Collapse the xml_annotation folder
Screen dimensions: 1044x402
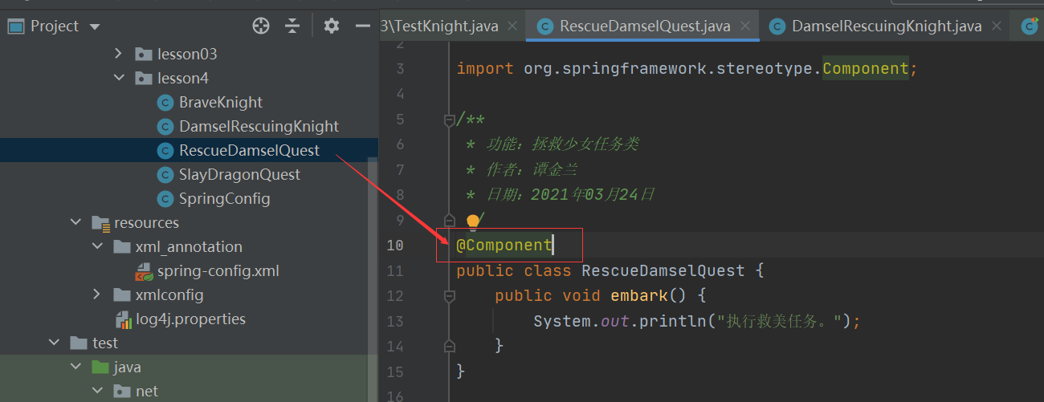coord(97,246)
